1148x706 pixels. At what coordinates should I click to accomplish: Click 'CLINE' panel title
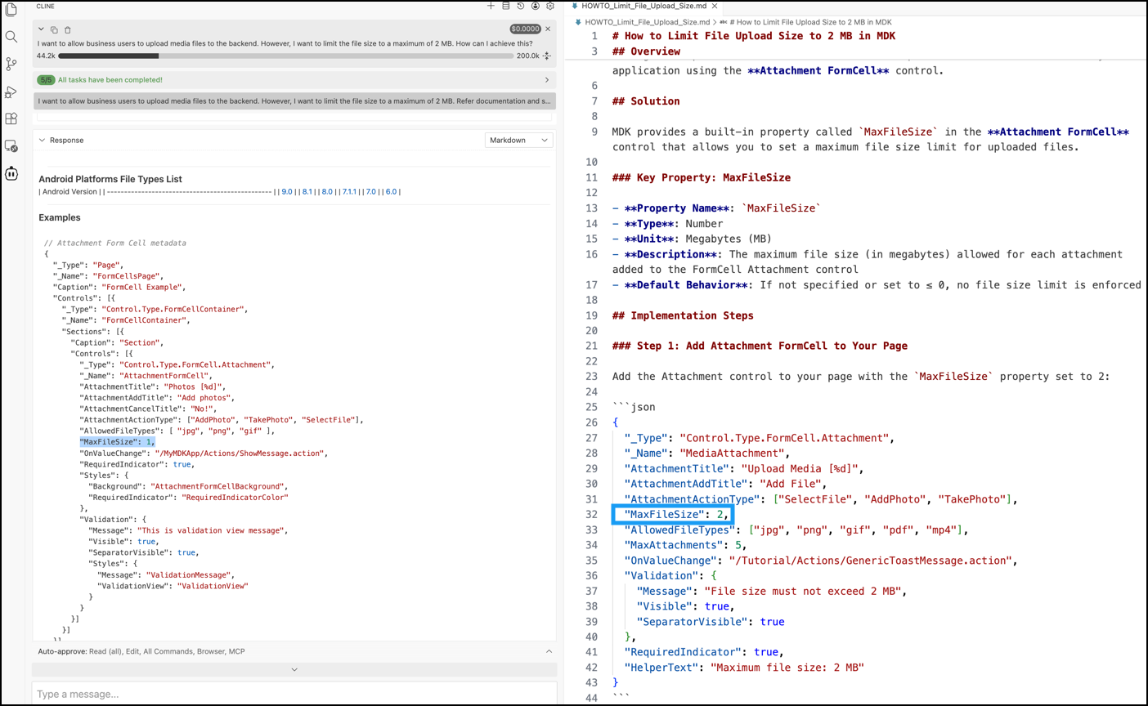click(x=46, y=6)
